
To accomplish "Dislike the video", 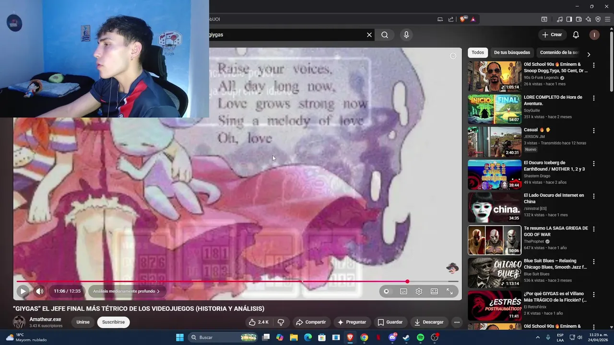I will point(281,322).
